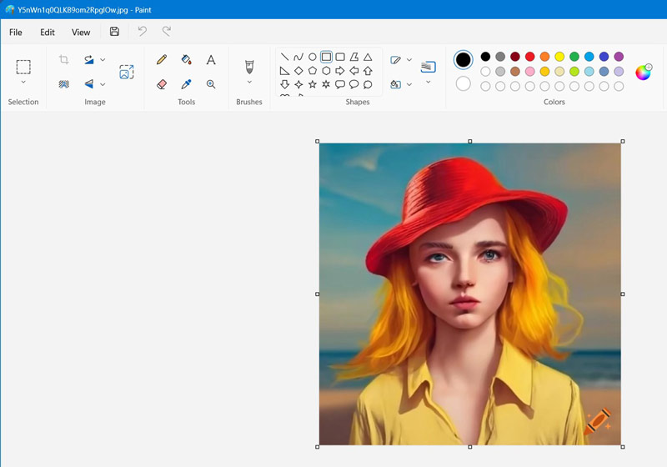Expand the Size dropdown chevron
This screenshot has width=667, height=467.
coord(428,82)
